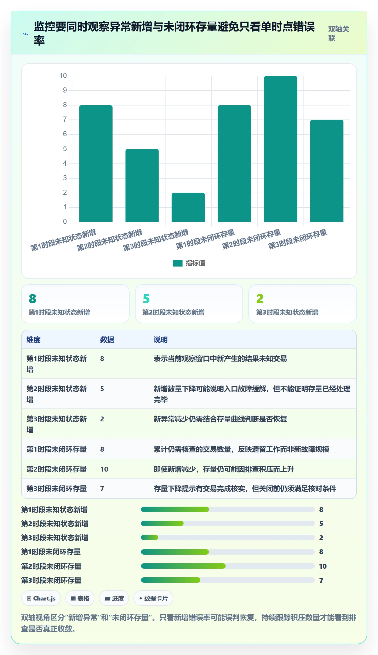Click the 第1时段未闭环存量 bar in the chart
Viewport: 378px width, 655px height.
[234, 163]
